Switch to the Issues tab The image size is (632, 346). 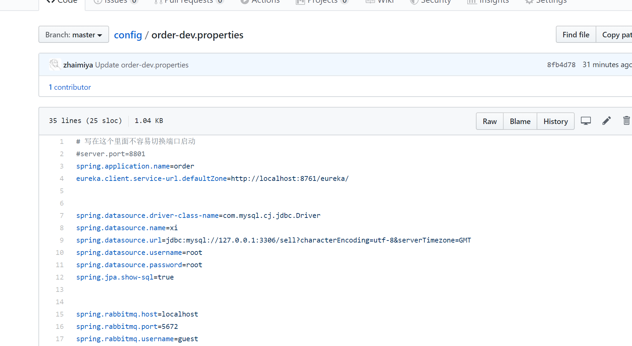(x=116, y=2)
